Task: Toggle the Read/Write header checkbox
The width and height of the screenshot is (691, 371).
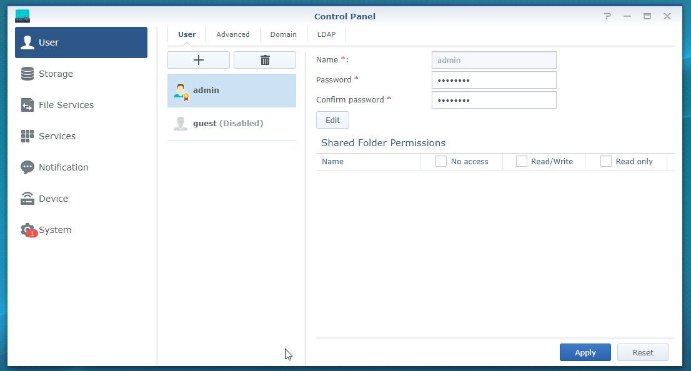Action: 522,161
